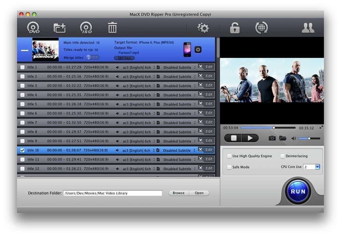
Task: Tick the checkbox for title 5
Action: point(23,104)
